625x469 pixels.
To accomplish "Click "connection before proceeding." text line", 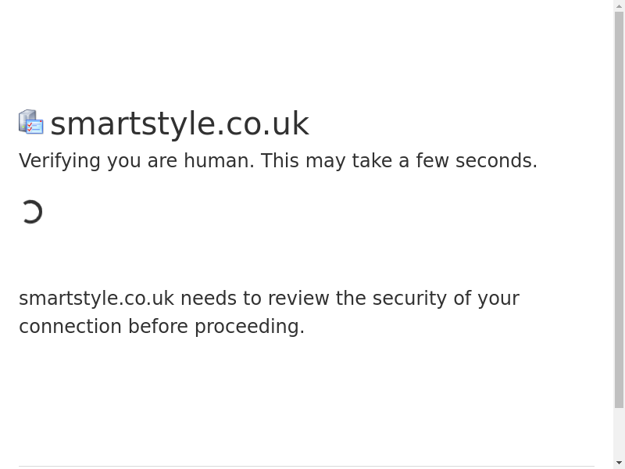I will (162, 327).
